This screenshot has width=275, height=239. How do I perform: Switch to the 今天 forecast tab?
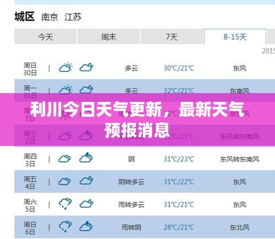(x=45, y=36)
